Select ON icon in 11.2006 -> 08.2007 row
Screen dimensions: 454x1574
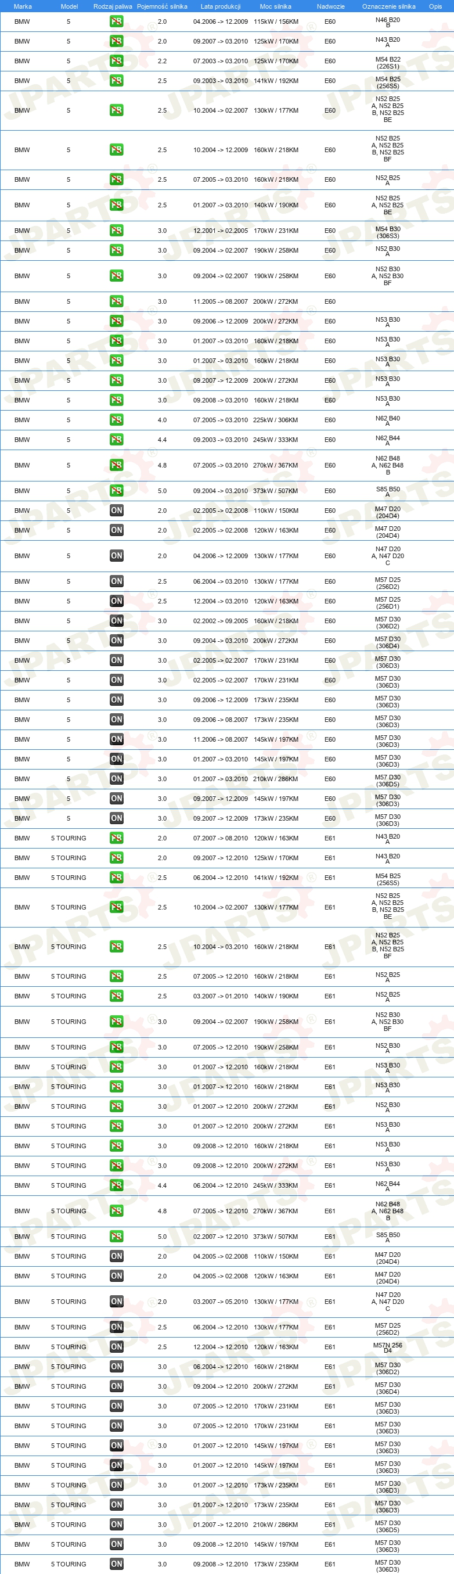pos(116,739)
